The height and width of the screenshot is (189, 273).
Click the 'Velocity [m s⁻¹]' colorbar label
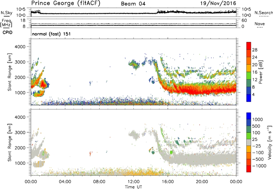coord(269,142)
